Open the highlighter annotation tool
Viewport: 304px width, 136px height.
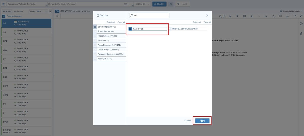[x=301, y=33]
